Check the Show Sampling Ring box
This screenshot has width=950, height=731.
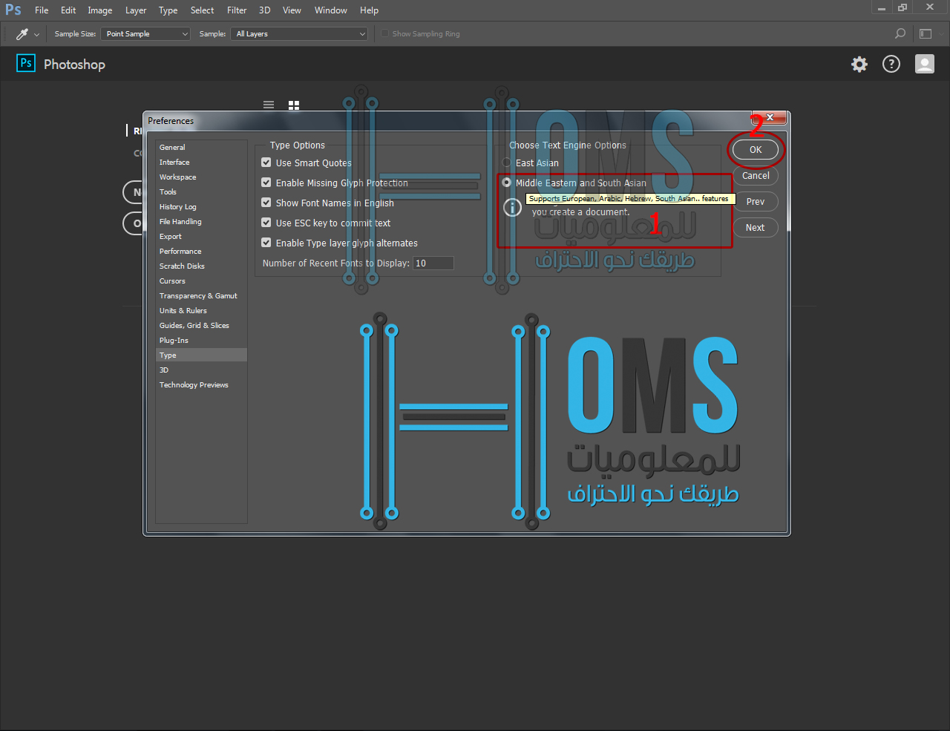point(384,33)
